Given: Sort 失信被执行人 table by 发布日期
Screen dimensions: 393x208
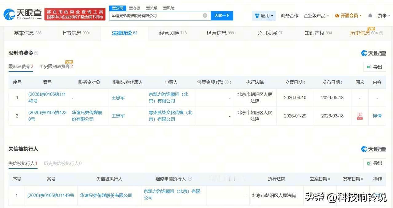Looking at the screenshot, I should [x=362, y=179].
